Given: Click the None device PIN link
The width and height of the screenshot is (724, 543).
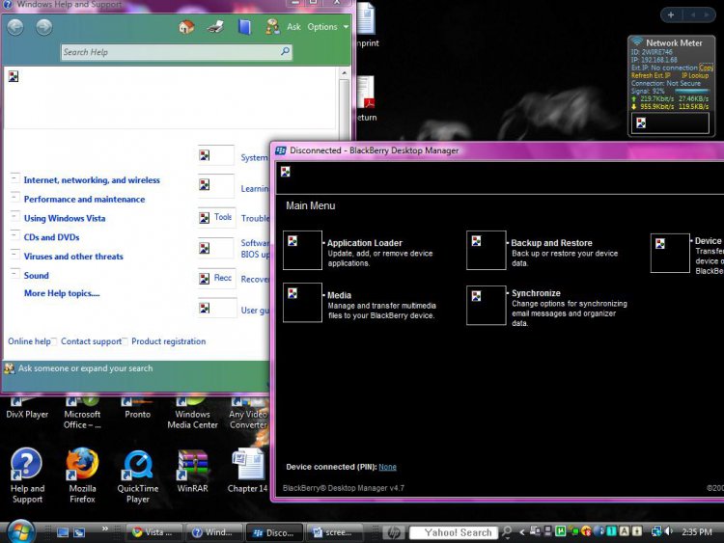Looking at the screenshot, I should (x=387, y=467).
